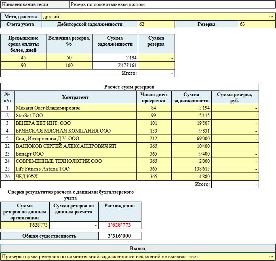Select the overdue days cell '45'

(23, 58)
